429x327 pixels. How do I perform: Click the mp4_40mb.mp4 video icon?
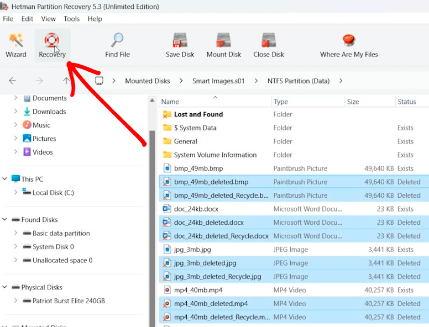point(167,290)
